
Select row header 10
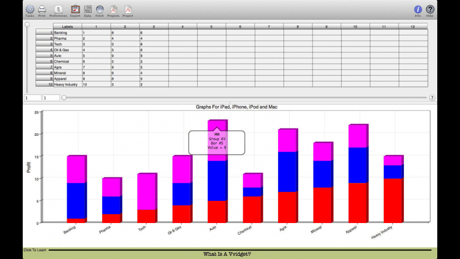pyautogui.click(x=44, y=84)
